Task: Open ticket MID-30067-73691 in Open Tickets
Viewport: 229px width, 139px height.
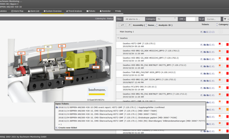Action: pos(108,114)
